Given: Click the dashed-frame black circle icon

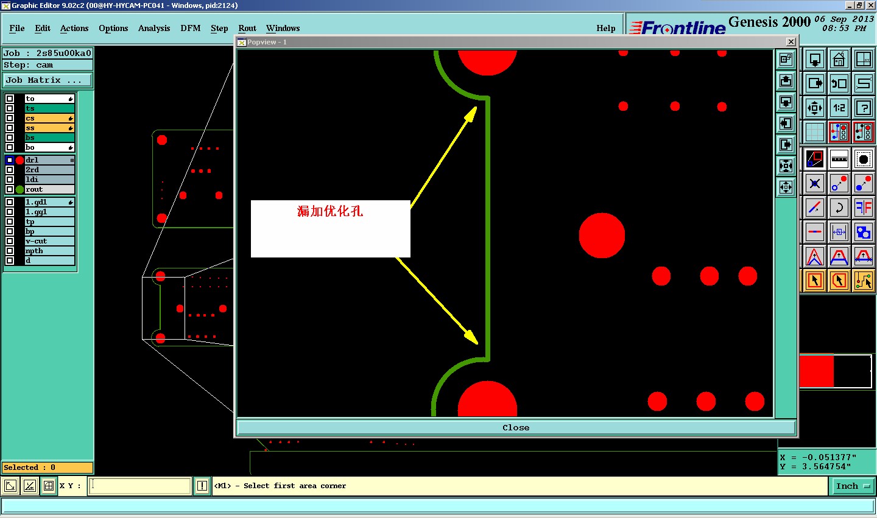Looking at the screenshot, I should (x=864, y=159).
